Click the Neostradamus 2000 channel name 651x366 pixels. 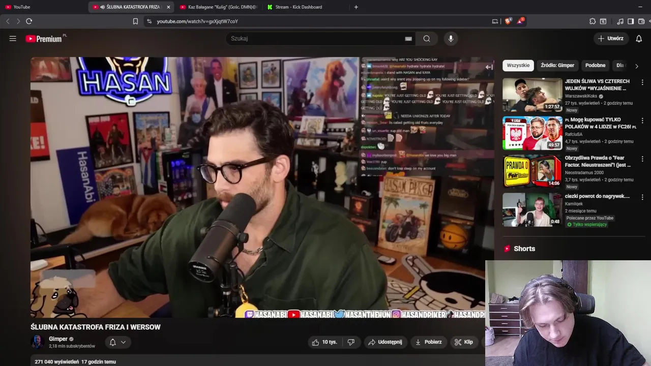(x=584, y=173)
